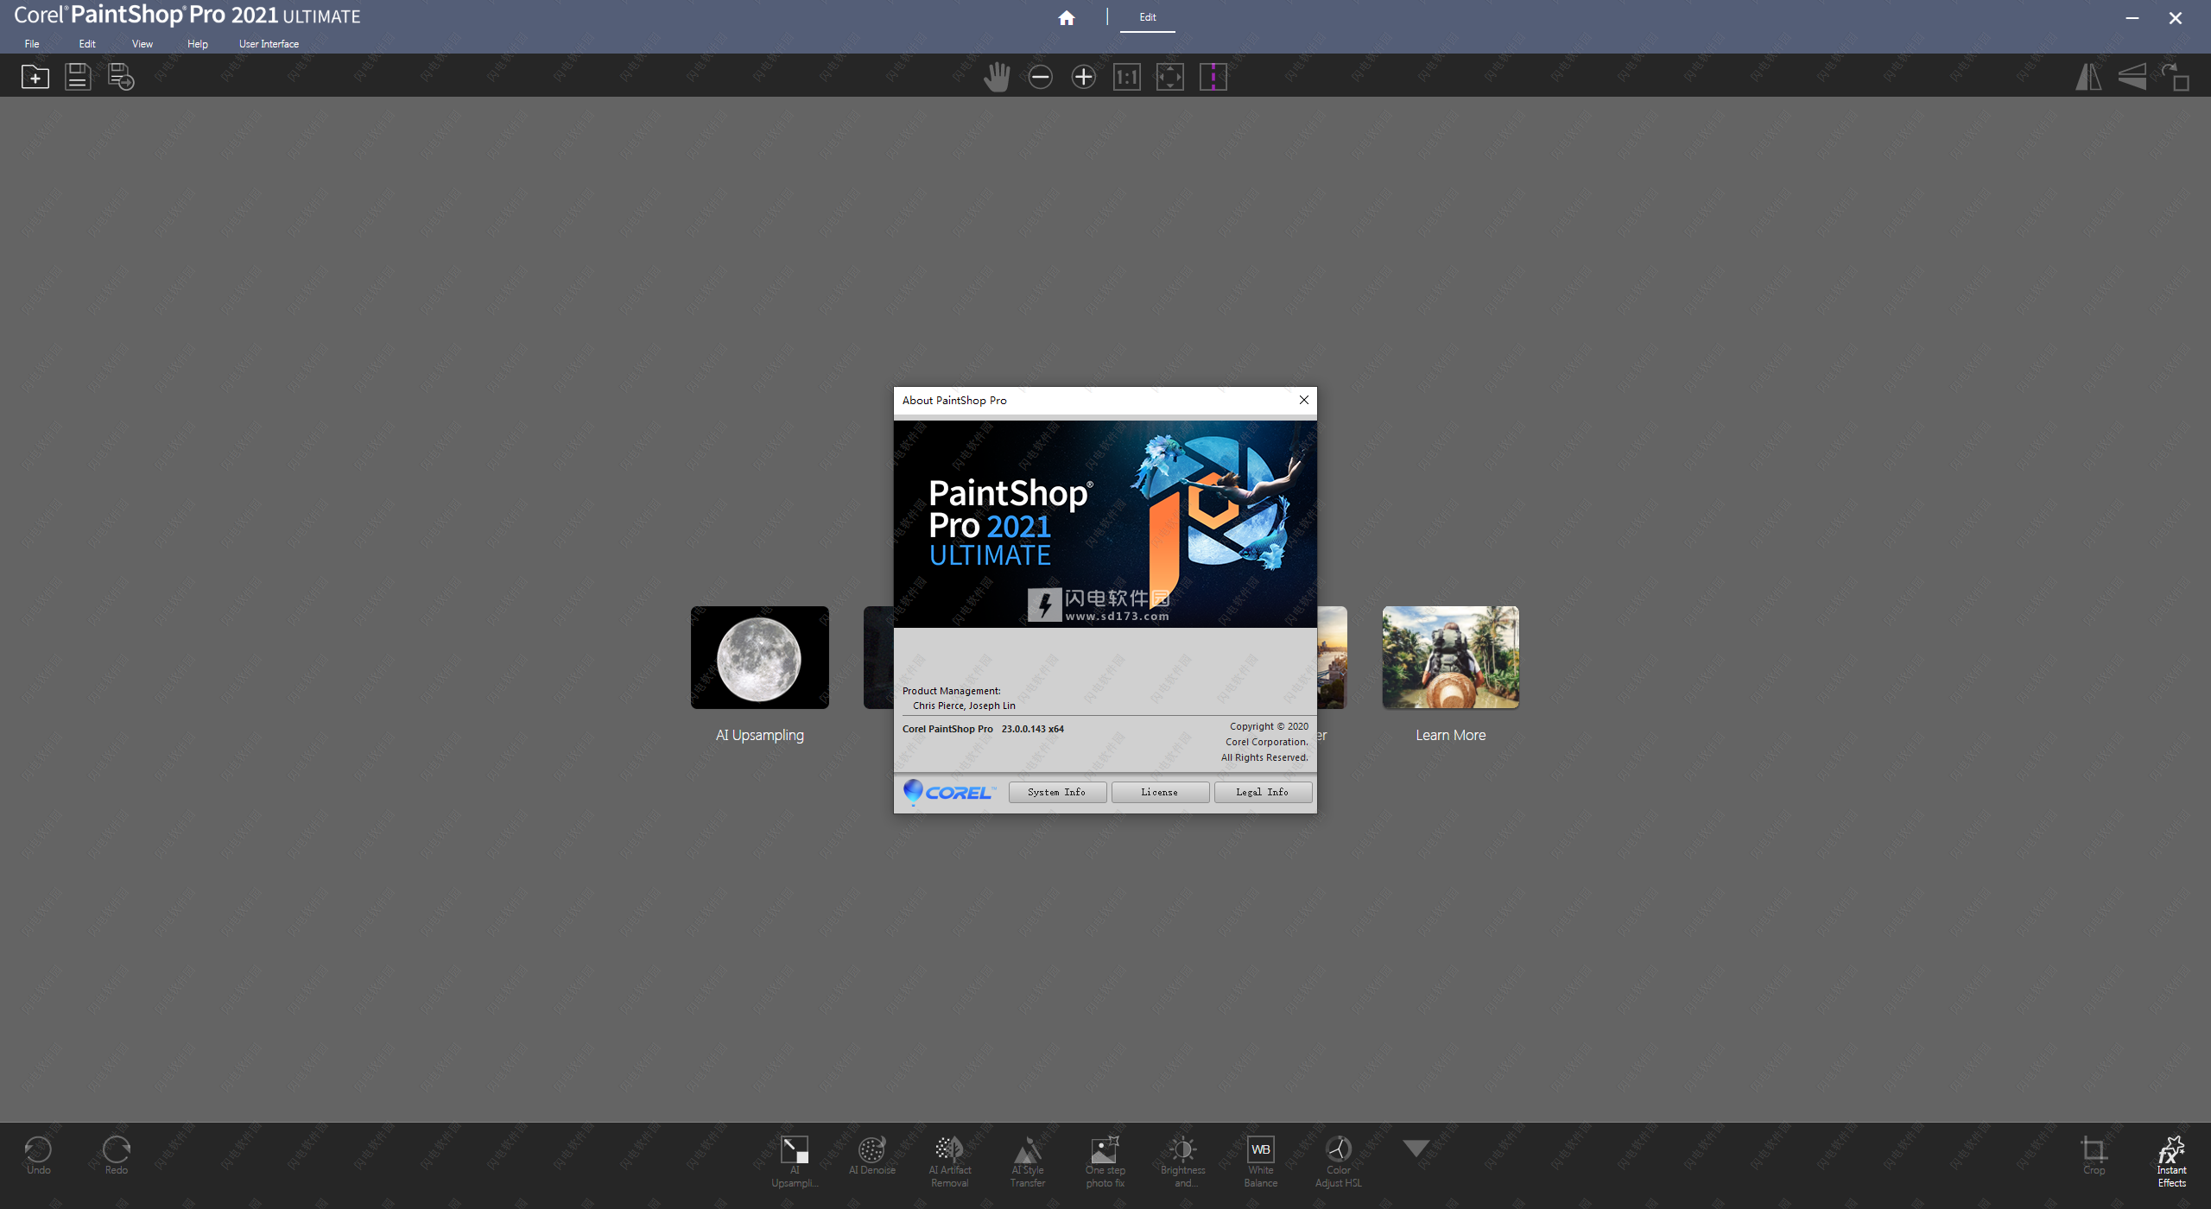Click the New/Open file icon
The width and height of the screenshot is (2211, 1209).
tap(35, 77)
